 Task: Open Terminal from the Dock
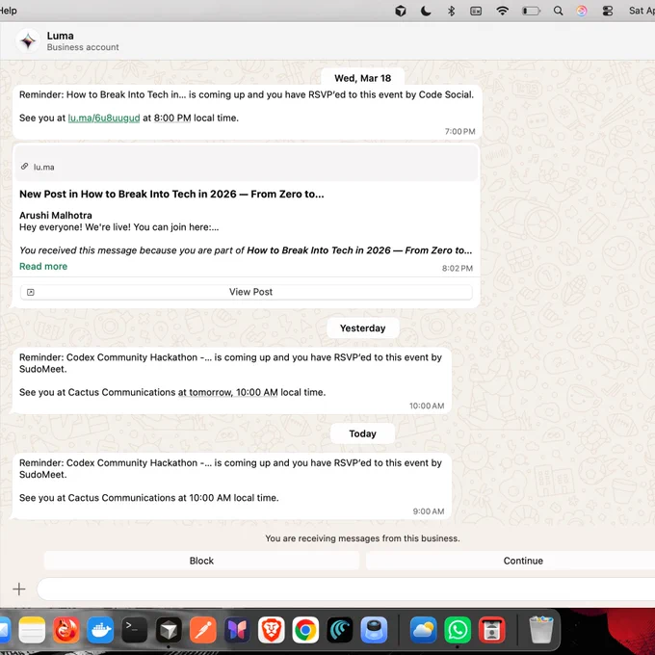135,630
